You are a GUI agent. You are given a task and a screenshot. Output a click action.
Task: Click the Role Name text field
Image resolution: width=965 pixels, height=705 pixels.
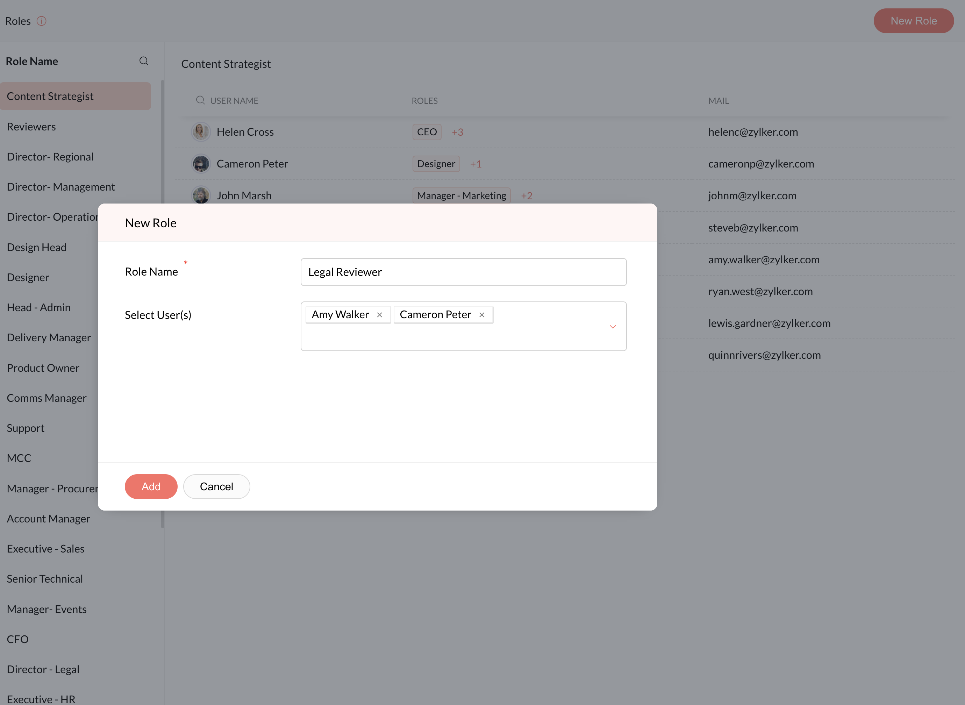pyautogui.click(x=463, y=272)
